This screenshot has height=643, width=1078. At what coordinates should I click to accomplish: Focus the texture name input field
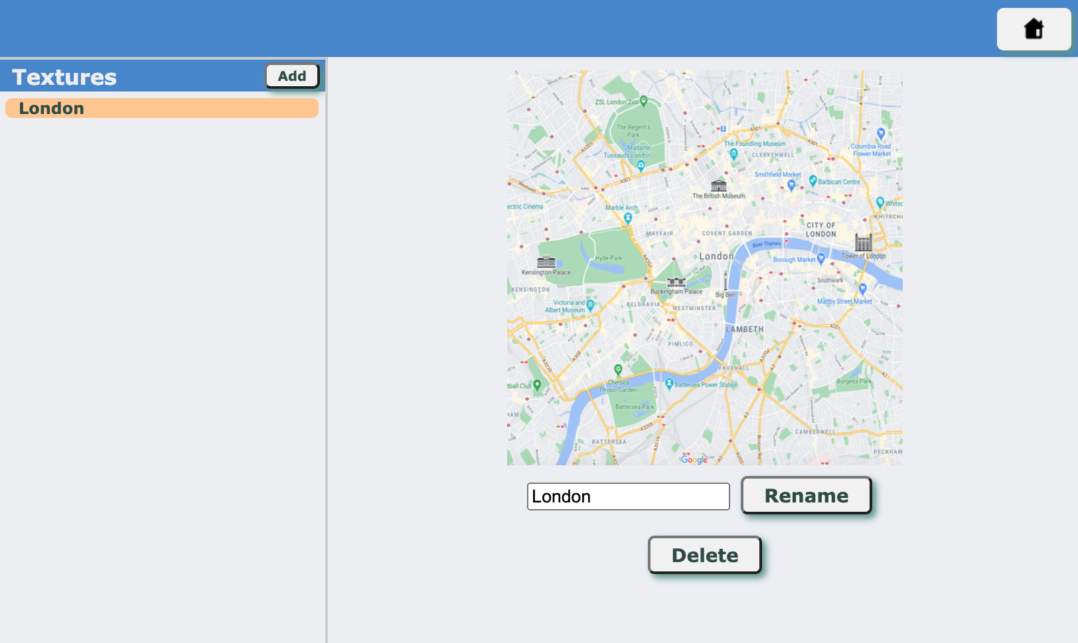point(629,497)
